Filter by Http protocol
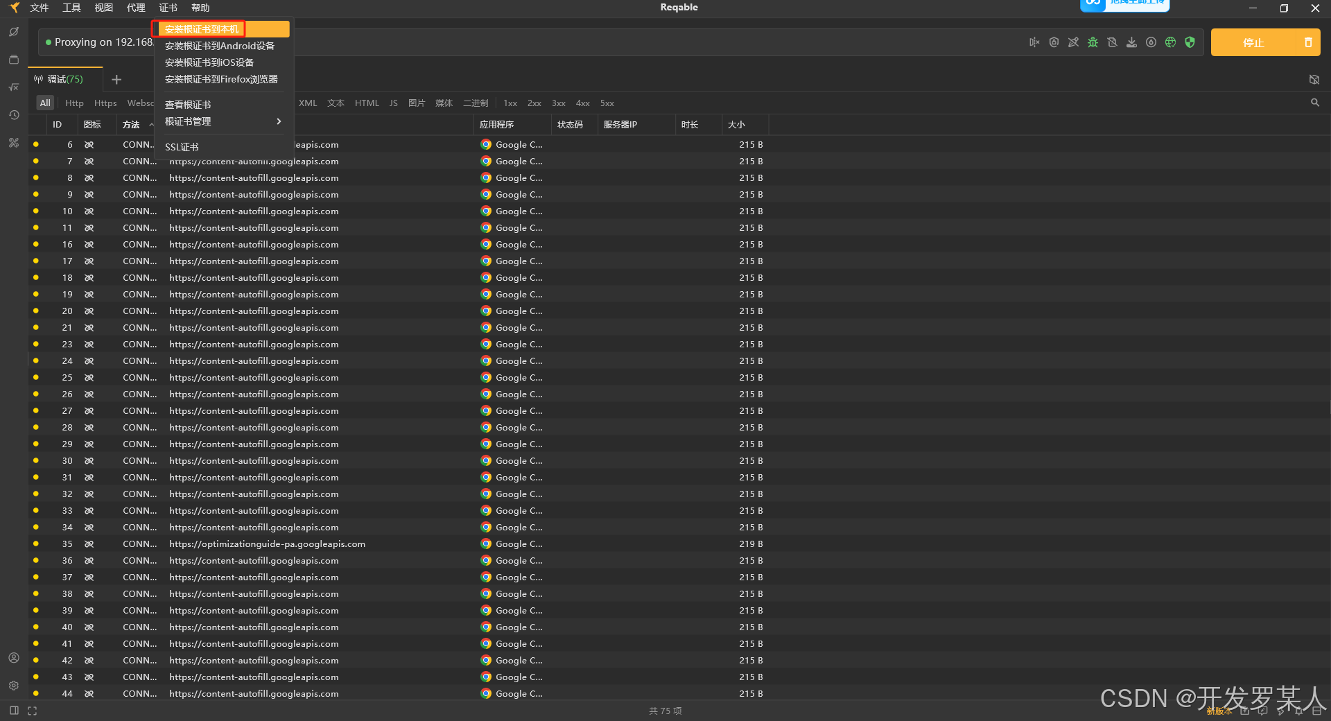 pos(74,103)
